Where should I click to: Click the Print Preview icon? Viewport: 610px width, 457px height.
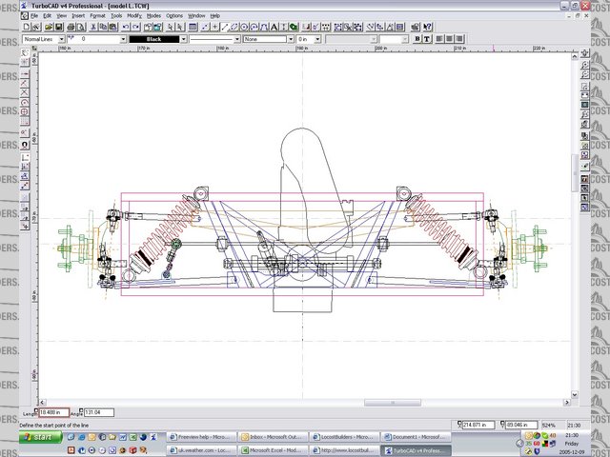click(81, 27)
